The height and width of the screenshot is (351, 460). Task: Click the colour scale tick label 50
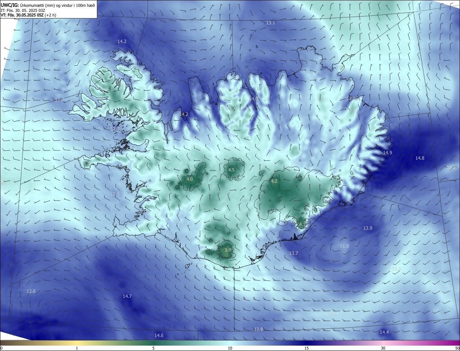pyautogui.click(x=457, y=348)
